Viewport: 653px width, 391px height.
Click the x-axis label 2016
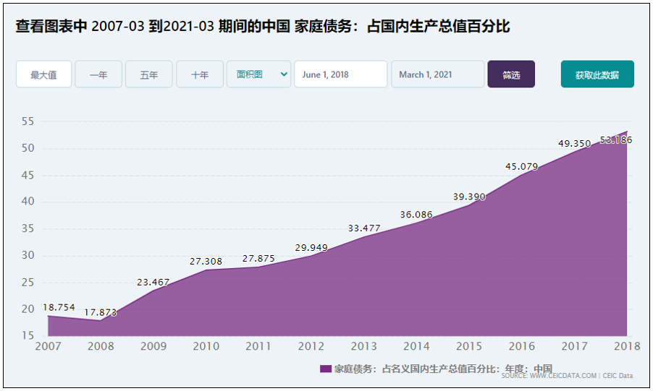point(522,346)
